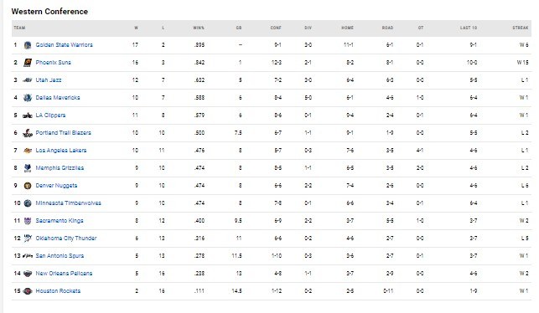Image resolution: width=539 pixels, height=313 pixels.
Task: Click the Houston Rockets logo icon
Action: tap(28, 291)
